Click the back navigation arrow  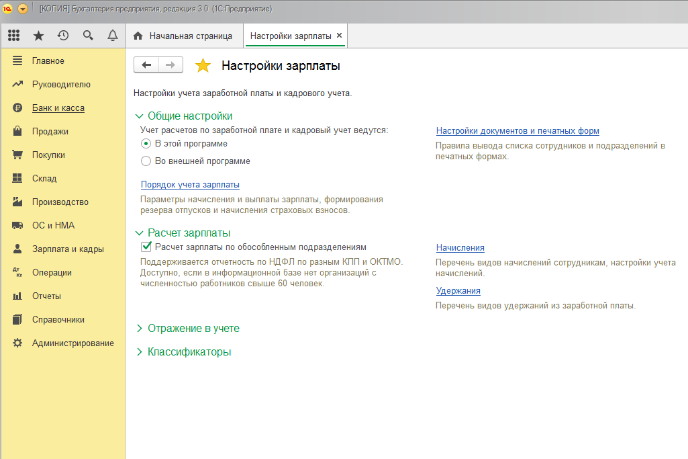146,65
